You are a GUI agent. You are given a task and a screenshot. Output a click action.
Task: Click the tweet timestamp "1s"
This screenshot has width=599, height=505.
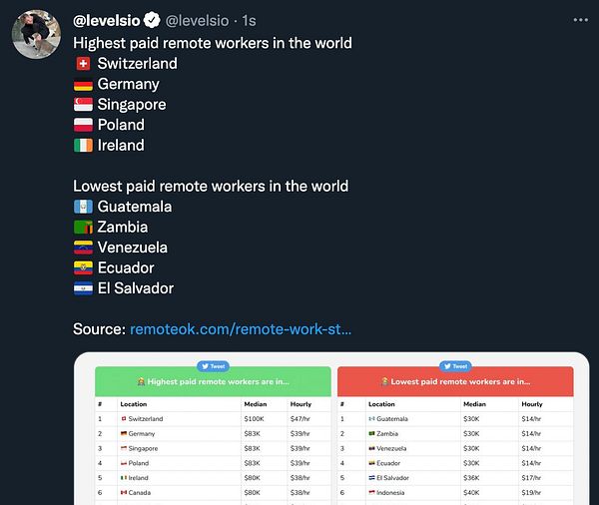click(249, 20)
